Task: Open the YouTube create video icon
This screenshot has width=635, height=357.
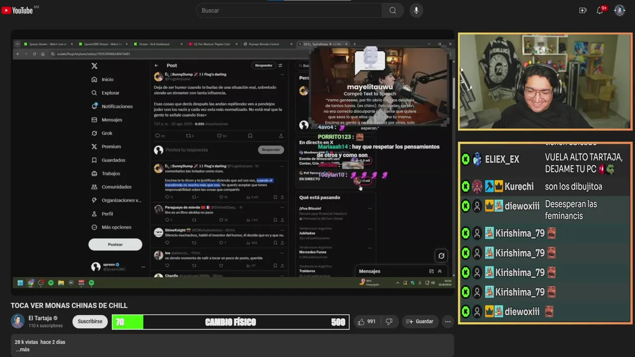Action: coord(583,10)
